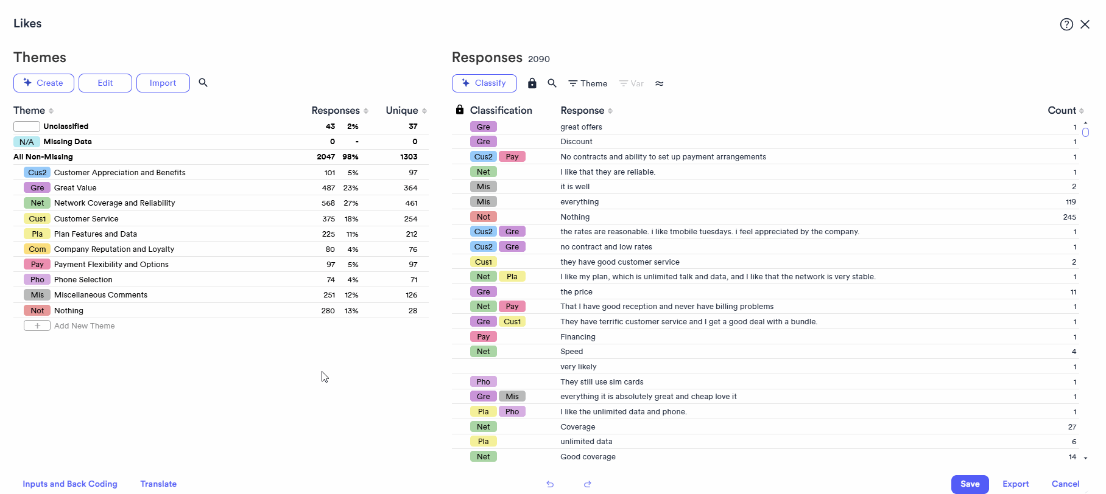This screenshot has height=494, width=1106.
Task: Click the lock icon beside Classify
Action: pos(532,83)
